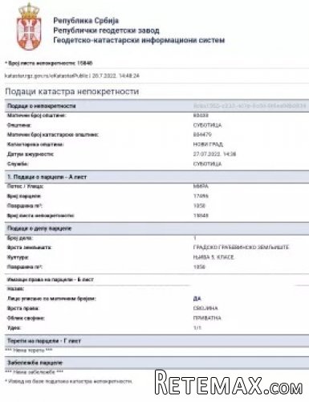The image size is (309, 402).
Task: Click the land type value 'ГРАДСКО ГРАЂЕВИНСКО ЗЕМЉИШТЕ'
Action: (x=241, y=248)
